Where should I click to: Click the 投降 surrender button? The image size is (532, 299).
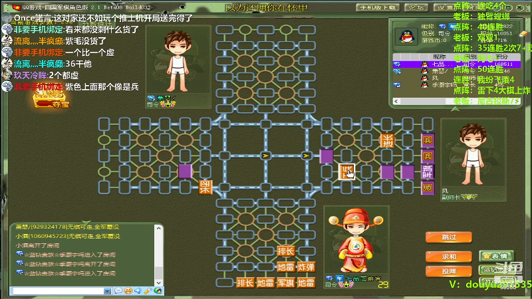[x=448, y=272]
